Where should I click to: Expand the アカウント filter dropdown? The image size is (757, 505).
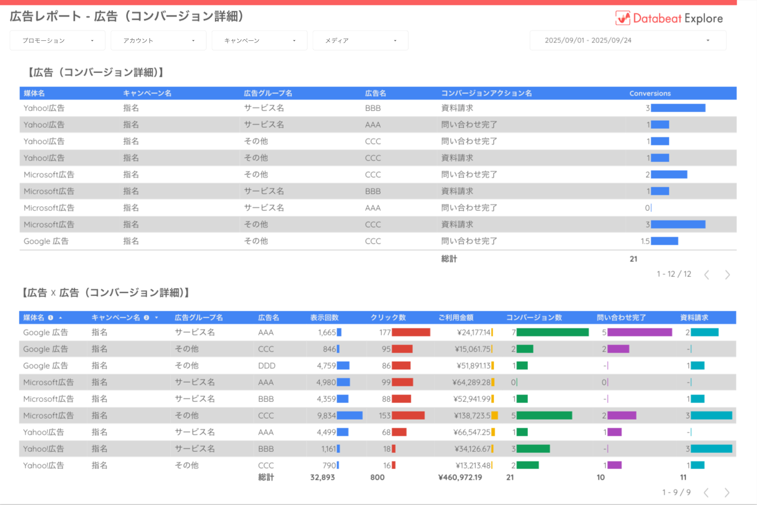point(158,41)
